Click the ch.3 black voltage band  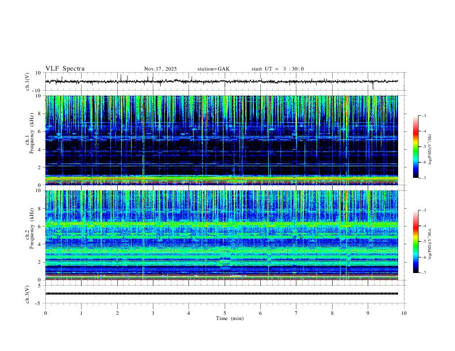coord(221,294)
